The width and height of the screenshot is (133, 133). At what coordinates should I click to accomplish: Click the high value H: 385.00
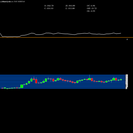(x=70, y=6)
